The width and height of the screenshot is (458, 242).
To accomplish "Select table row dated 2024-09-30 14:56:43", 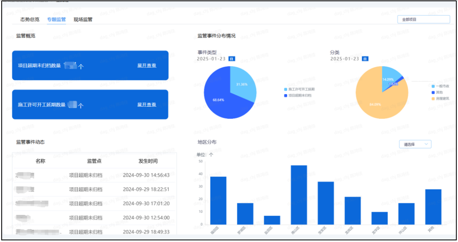I will point(94,175).
